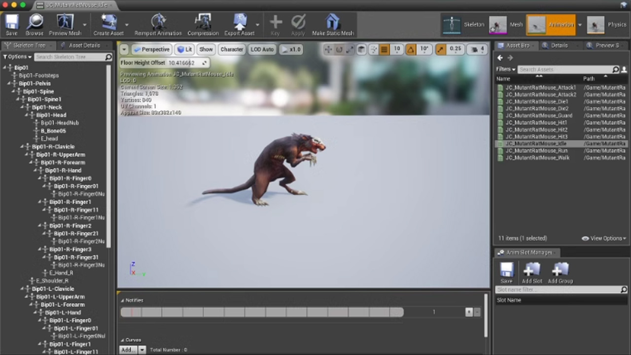Click the Add Slot button

(532, 273)
